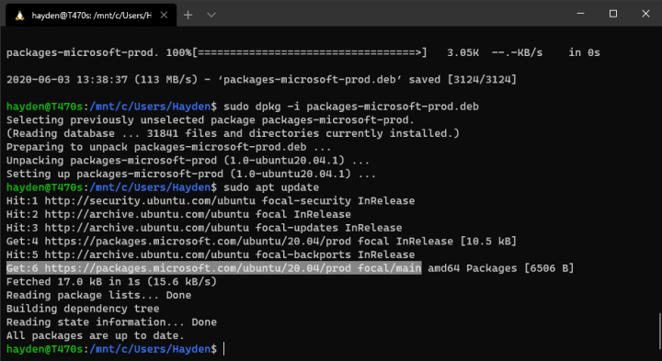Maximize the terminal window
The width and height of the screenshot is (662, 361).
pyautogui.click(x=613, y=14)
